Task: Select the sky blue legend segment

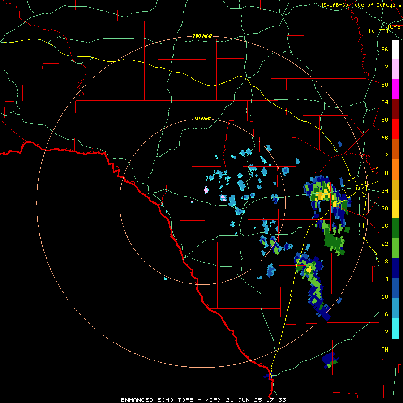Action: point(395,308)
